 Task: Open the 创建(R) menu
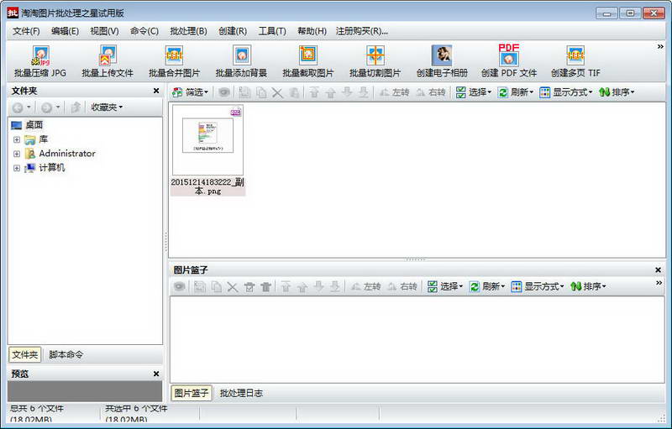[x=233, y=31]
